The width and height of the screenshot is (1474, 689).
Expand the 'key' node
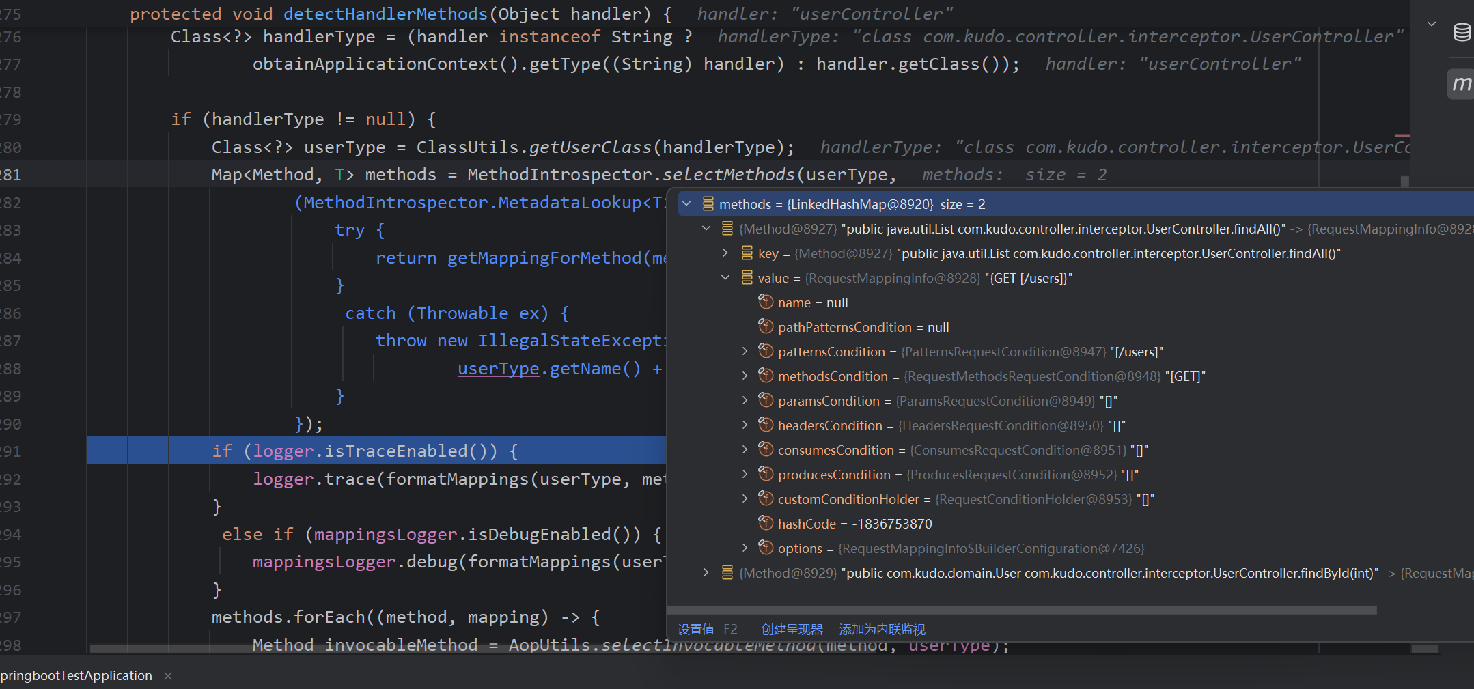click(725, 253)
